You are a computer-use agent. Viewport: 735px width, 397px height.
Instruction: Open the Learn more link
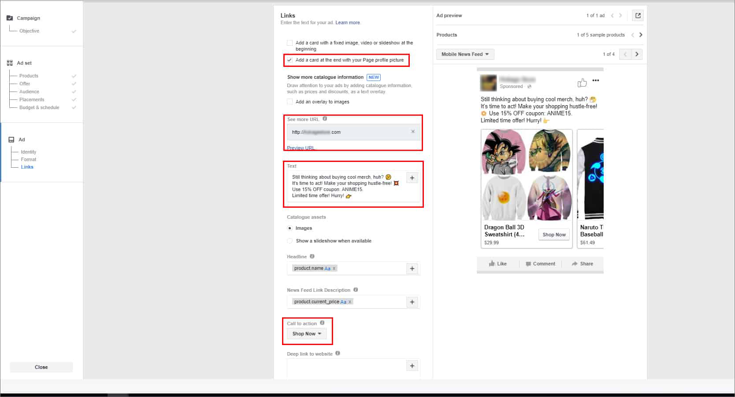tap(347, 22)
